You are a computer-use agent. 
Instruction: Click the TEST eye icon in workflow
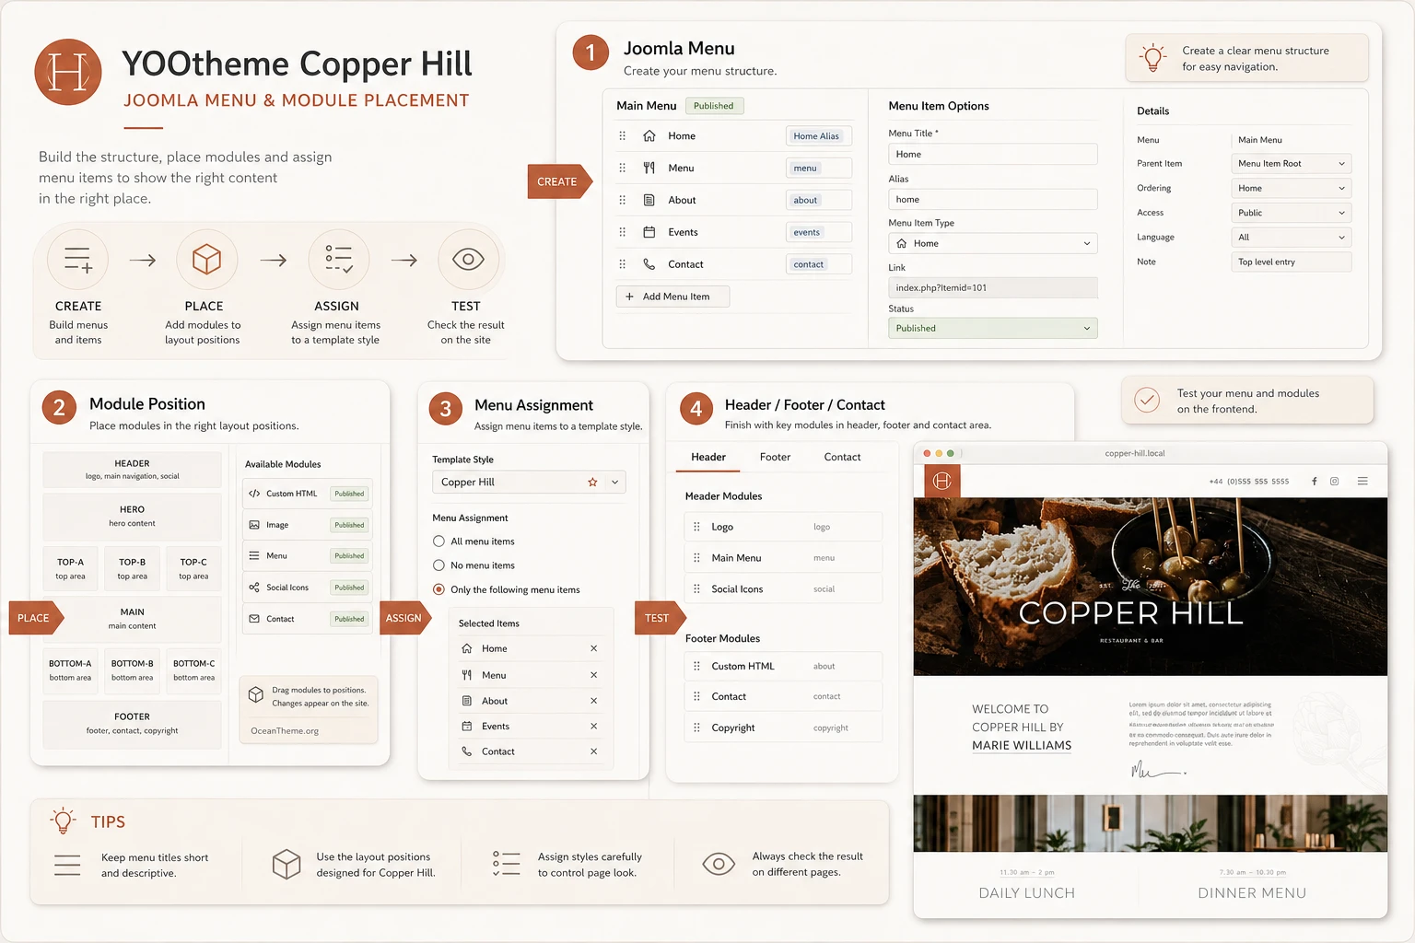[x=468, y=260]
